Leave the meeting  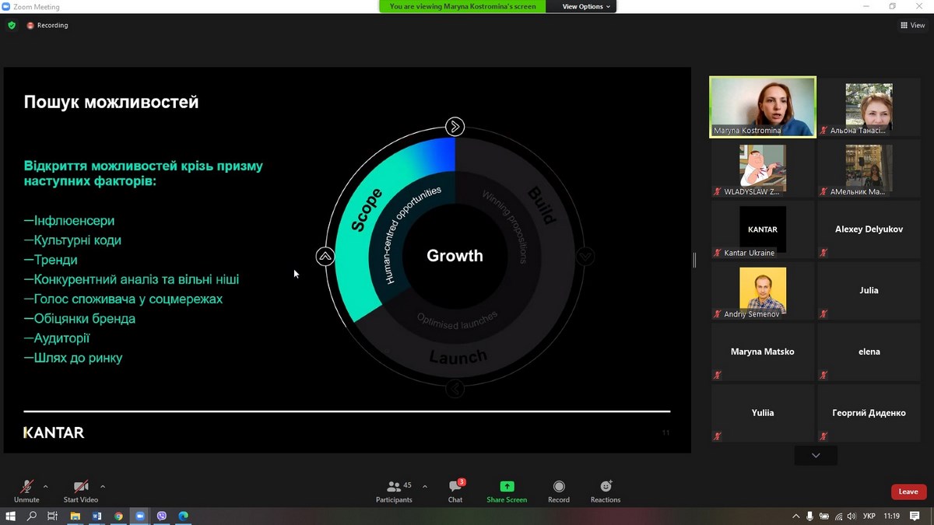pos(908,492)
